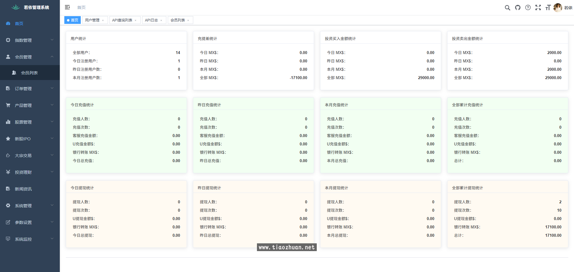Open the GitHub source link icon
The image size is (574, 272).
(517, 7)
